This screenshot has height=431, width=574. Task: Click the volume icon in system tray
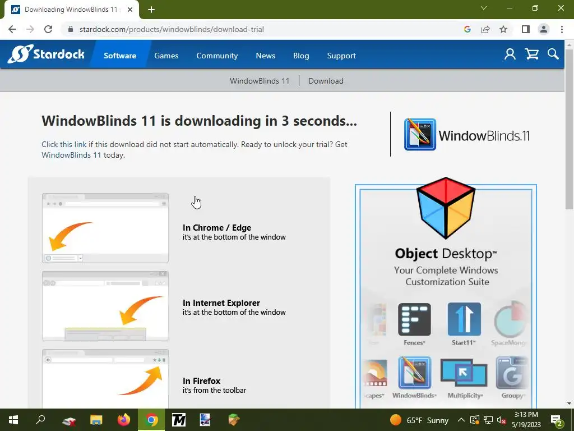(x=502, y=420)
